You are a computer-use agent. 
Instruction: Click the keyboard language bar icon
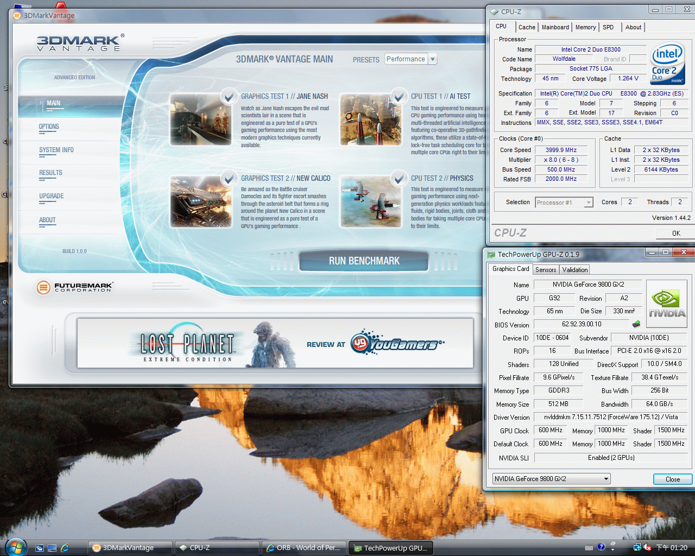coord(589,548)
